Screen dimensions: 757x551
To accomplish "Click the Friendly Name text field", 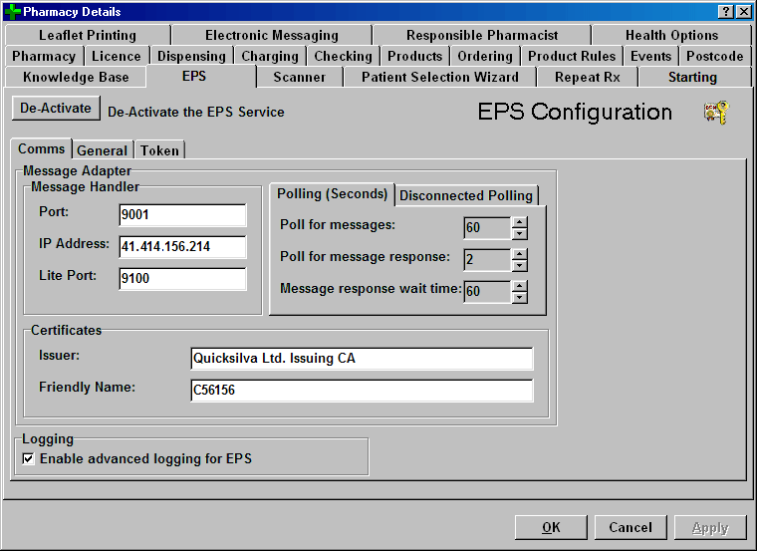I will click(361, 391).
